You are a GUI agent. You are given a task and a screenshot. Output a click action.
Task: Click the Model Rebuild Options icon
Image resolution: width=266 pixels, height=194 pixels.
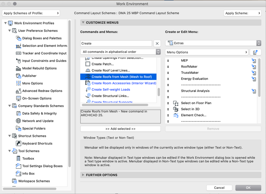pyautogui.click(x=18, y=68)
